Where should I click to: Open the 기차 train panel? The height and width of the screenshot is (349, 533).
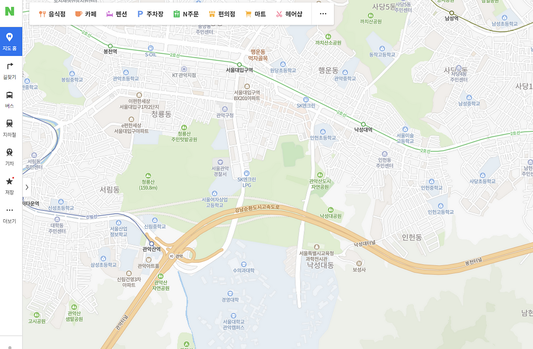coord(10,157)
